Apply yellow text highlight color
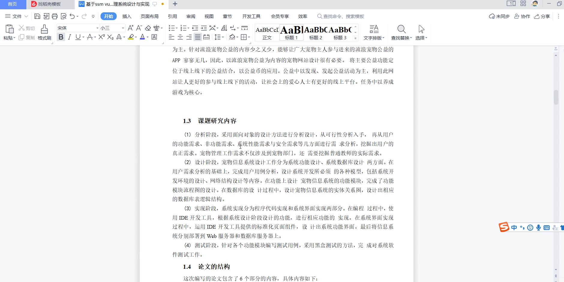Image resolution: width=564 pixels, height=282 pixels. (x=130, y=37)
